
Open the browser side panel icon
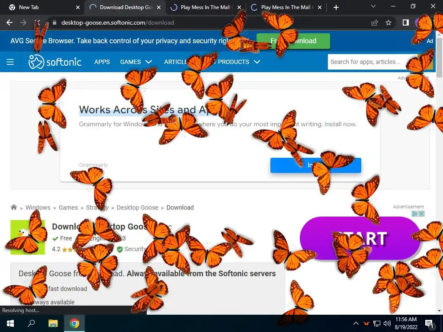click(406, 22)
